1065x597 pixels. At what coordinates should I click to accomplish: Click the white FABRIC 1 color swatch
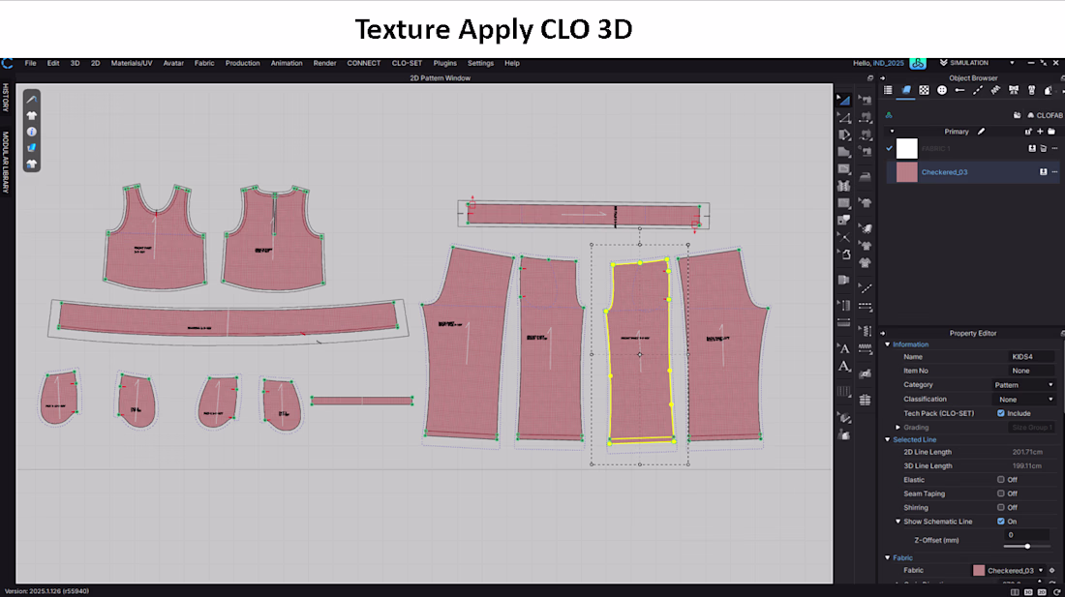[x=907, y=149]
